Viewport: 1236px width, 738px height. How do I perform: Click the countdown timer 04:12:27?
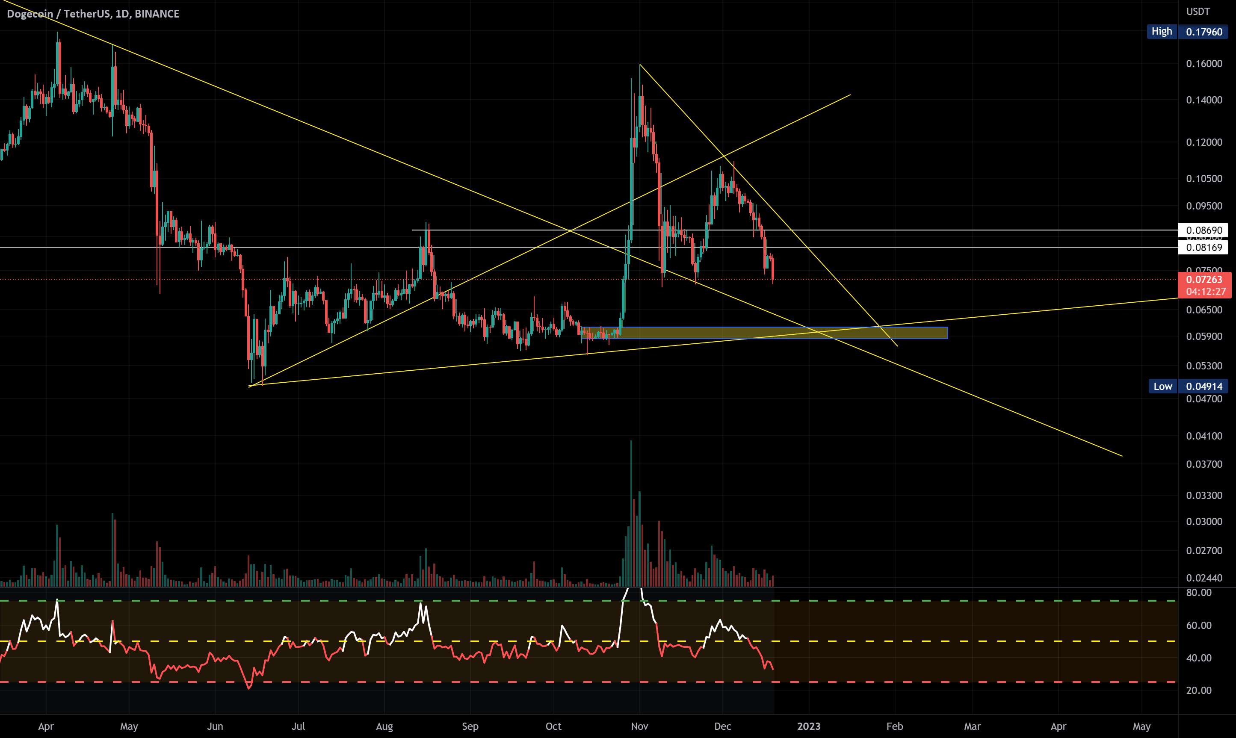click(x=1206, y=292)
